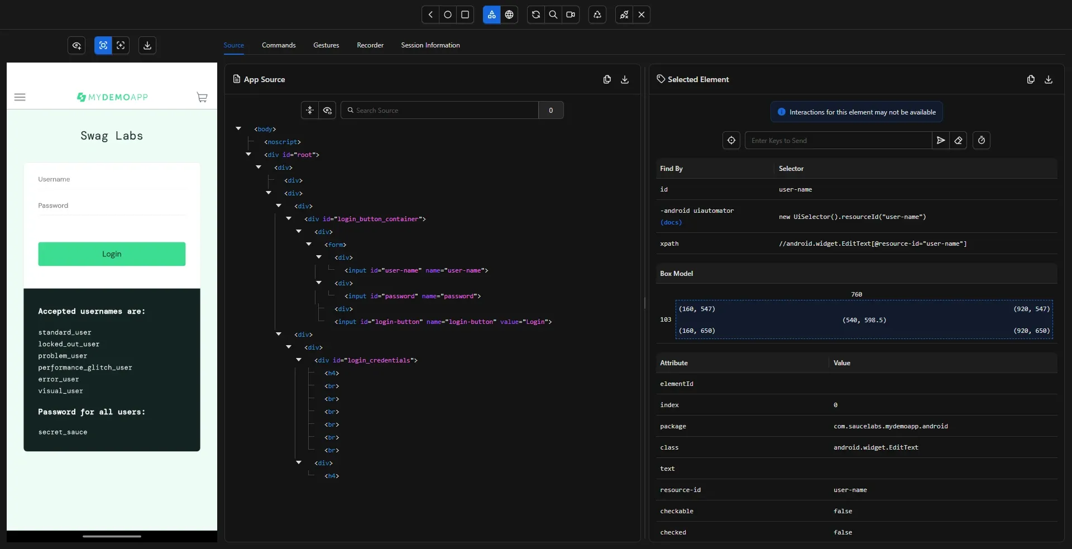Select the noscript node in source tree
The width and height of the screenshot is (1072, 549).
click(283, 142)
